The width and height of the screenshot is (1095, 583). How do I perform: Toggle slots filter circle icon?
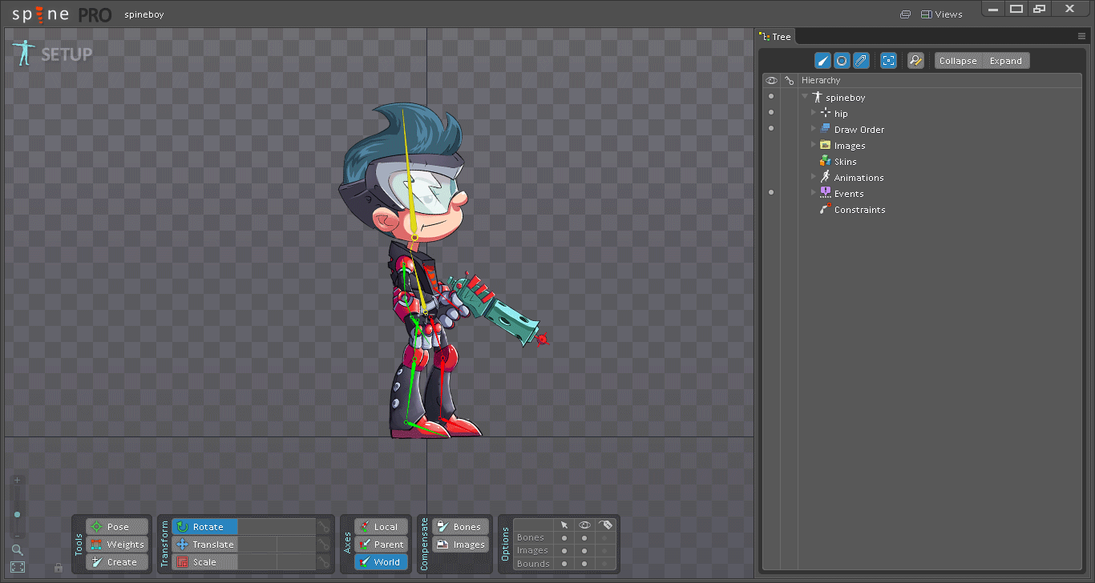click(x=842, y=61)
